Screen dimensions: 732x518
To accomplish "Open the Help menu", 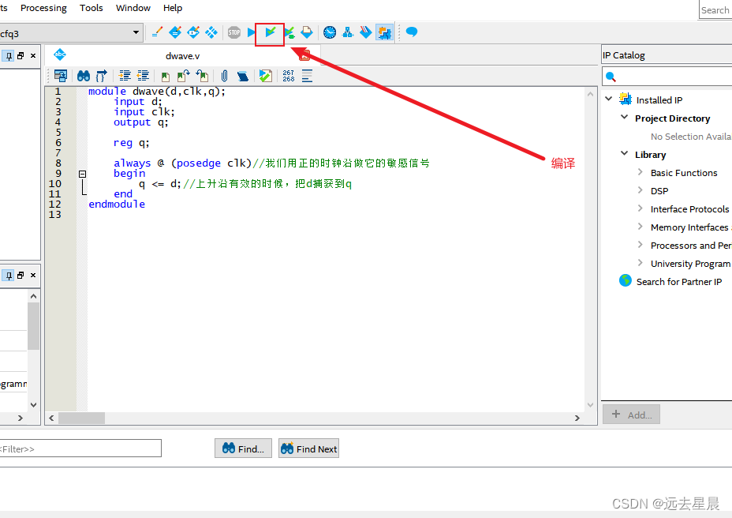I will (x=173, y=8).
